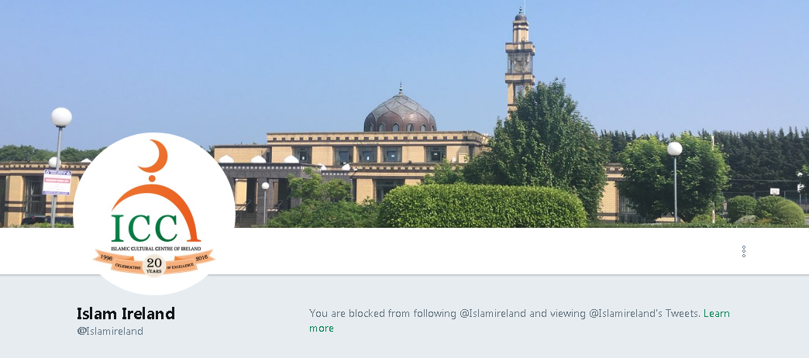Click the left street lamp in header photo
Image resolution: width=809 pixels, height=358 pixels.
[x=60, y=155]
